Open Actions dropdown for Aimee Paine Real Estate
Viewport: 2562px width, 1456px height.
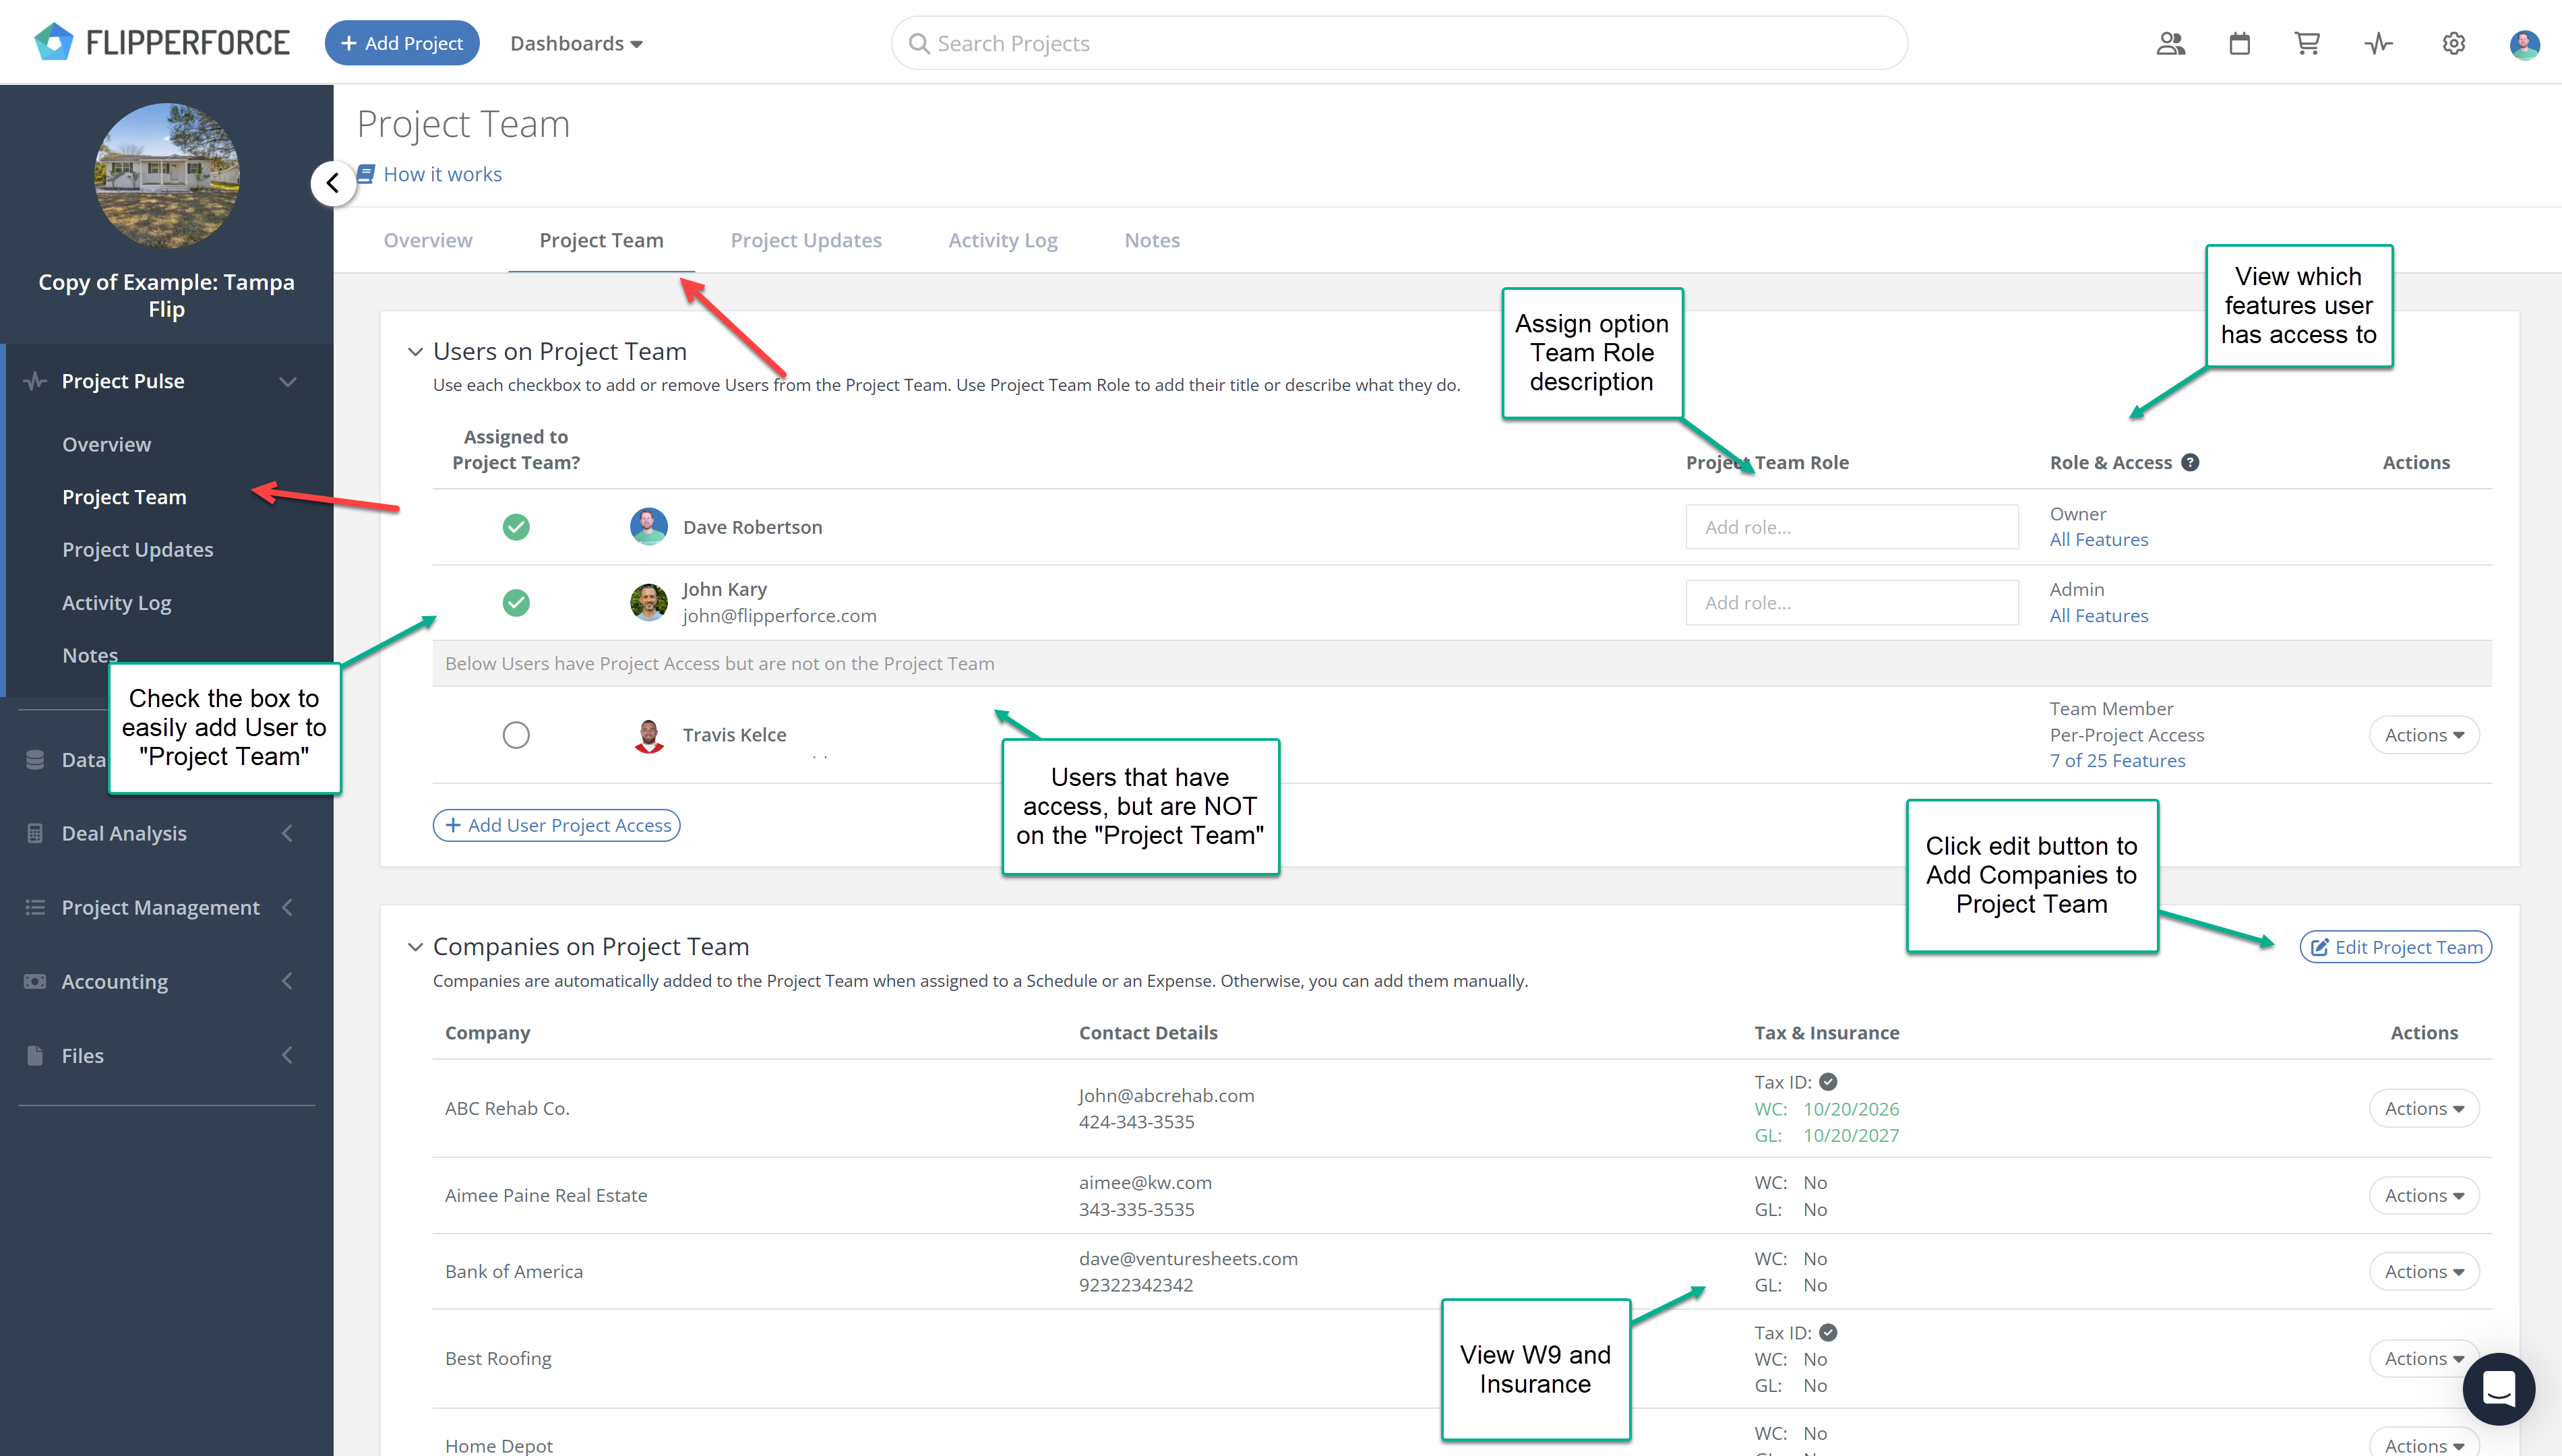[x=2423, y=1195]
